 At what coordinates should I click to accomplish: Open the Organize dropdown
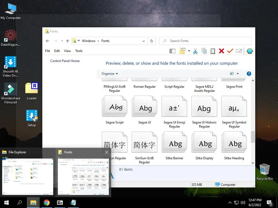[110, 74]
